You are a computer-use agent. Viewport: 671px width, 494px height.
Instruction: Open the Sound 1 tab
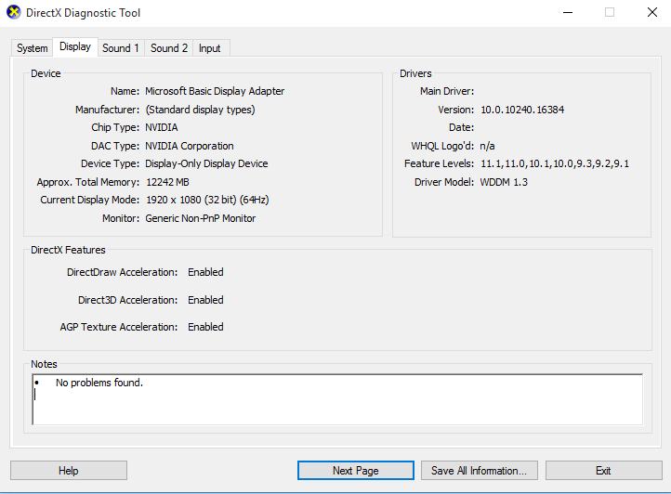pos(121,48)
